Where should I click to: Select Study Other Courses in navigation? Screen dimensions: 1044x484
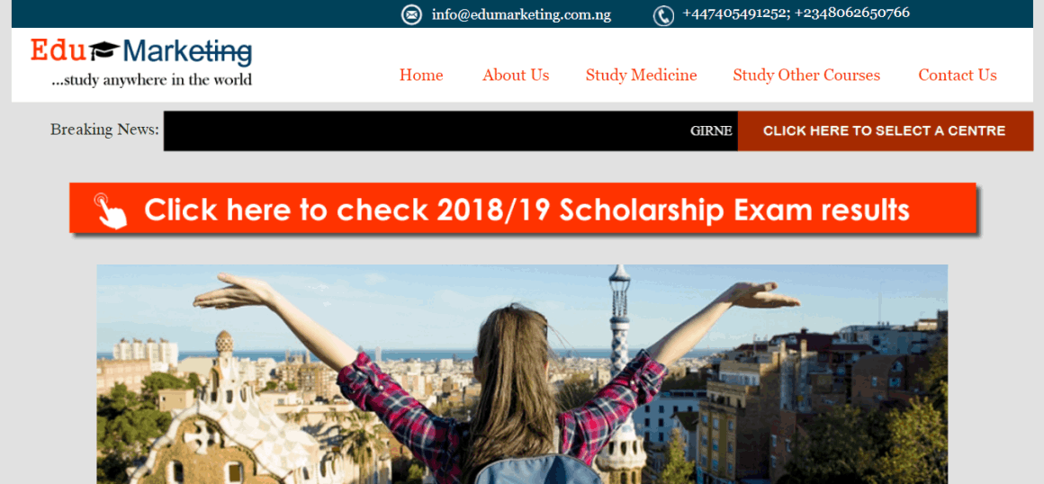(x=806, y=76)
